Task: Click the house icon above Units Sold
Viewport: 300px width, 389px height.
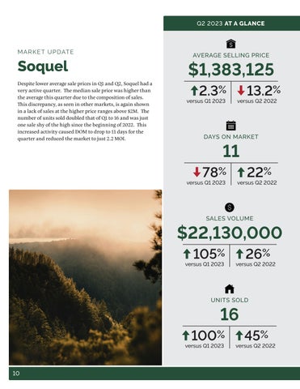Action: 230,289
